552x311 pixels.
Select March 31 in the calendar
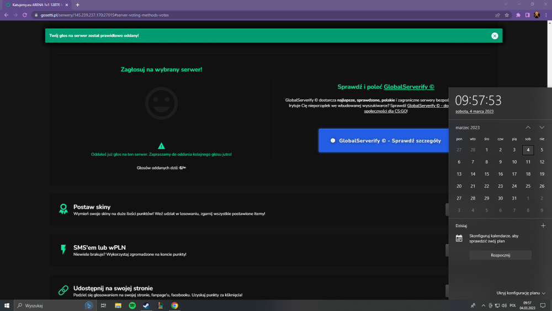(514, 198)
